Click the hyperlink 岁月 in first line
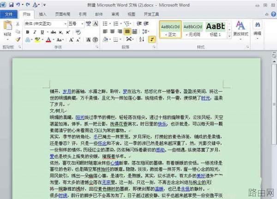Image resolution: width=277 pixels, height=199 pixels. (x=67, y=91)
